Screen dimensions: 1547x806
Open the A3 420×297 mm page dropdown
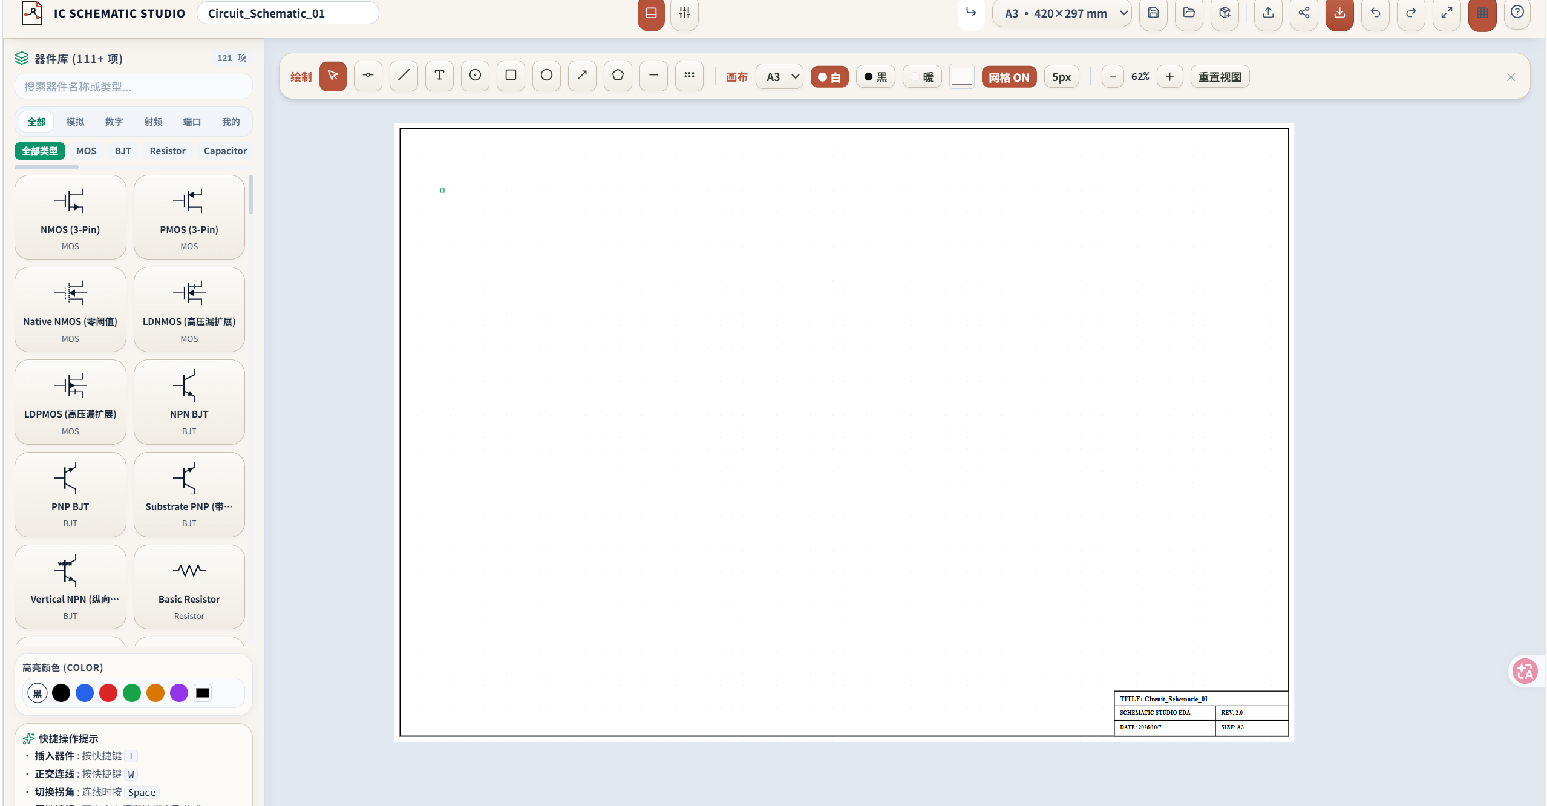coord(1062,13)
